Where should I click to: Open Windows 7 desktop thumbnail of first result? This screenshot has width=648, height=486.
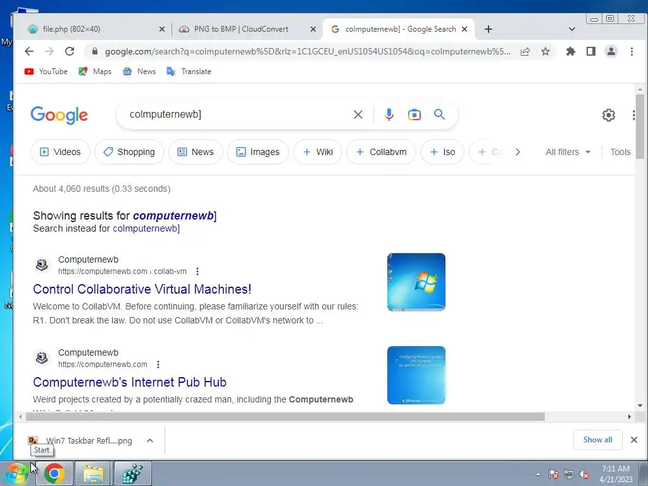click(416, 282)
